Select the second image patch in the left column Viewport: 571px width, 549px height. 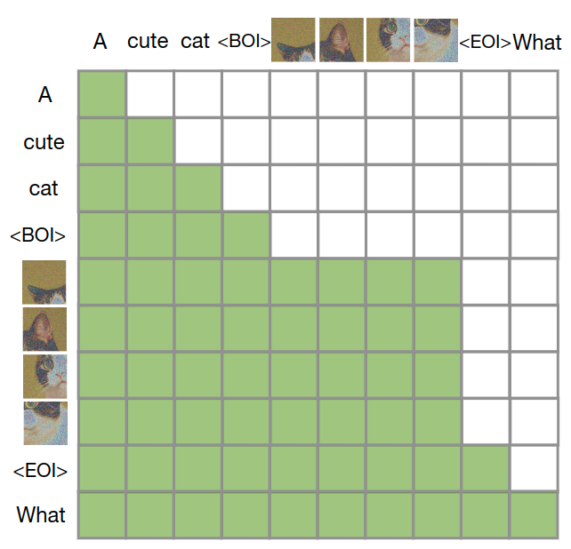click(x=44, y=329)
